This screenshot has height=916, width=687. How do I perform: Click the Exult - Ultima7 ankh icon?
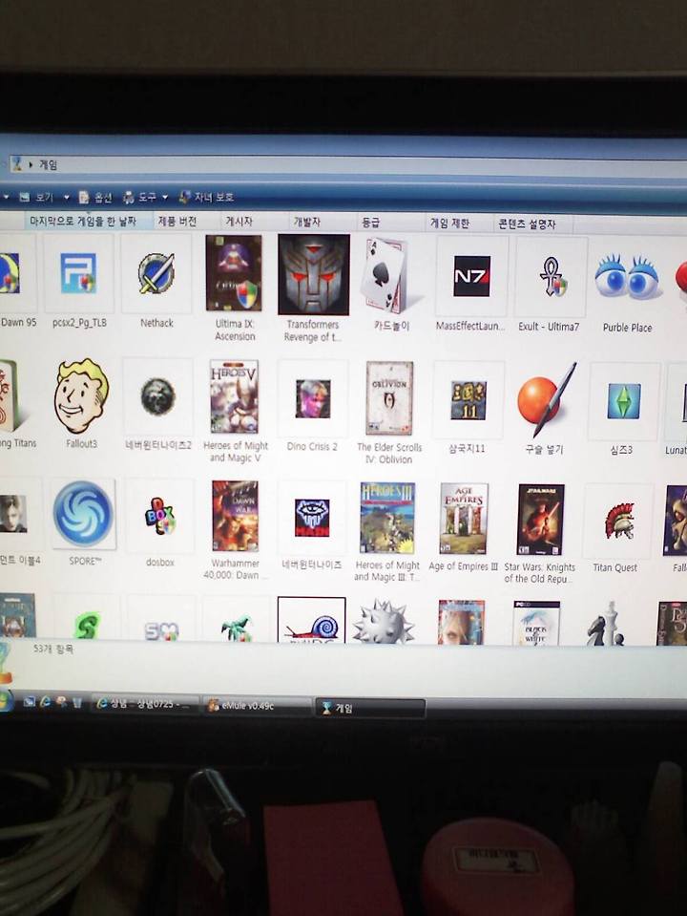[552, 277]
